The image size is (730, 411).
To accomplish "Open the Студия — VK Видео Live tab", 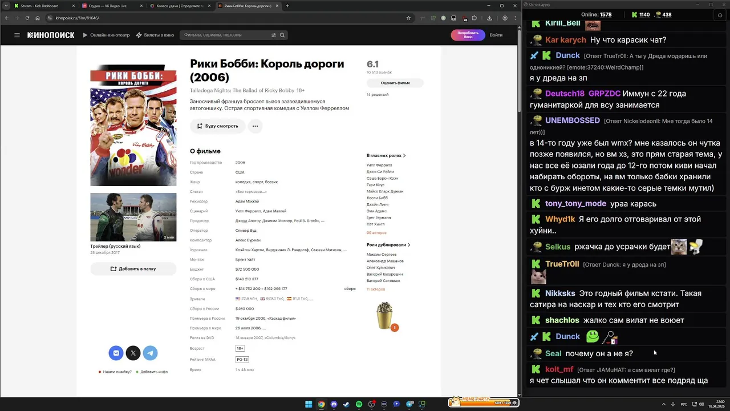I will 112,6.
